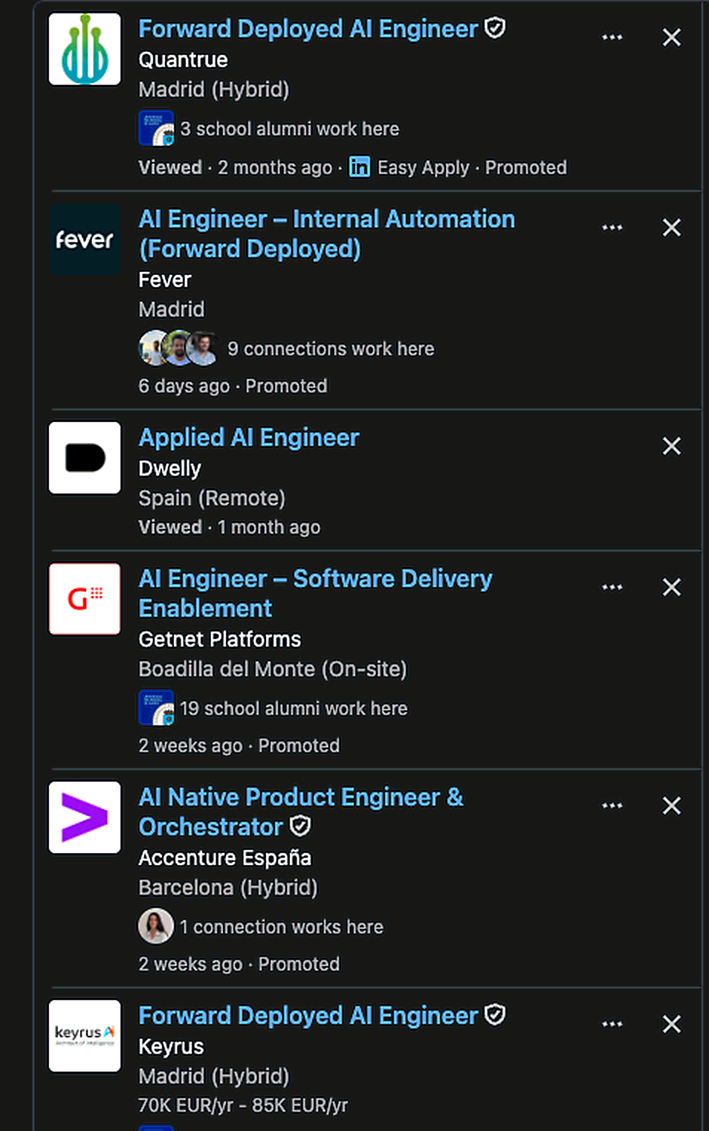The height and width of the screenshot is (1131, 709).
Task: Open more options for Accenture España job
Action: tap(612, 806)
